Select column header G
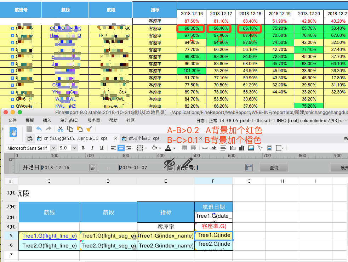This screenshot has height=262, width=348. point(249,181)
